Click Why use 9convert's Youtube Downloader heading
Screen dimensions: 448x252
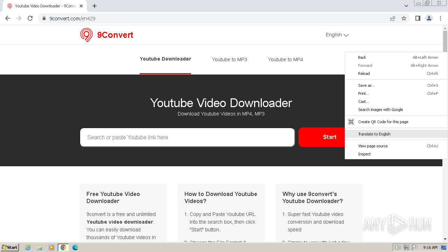pyautogui.click(x=313, y=197)
